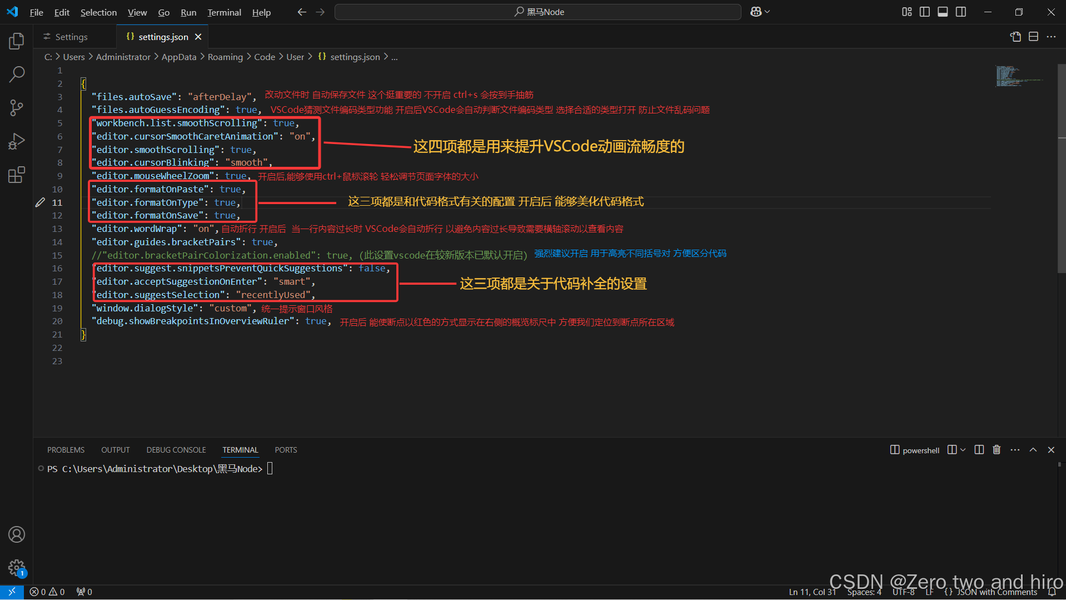Open Source Control view
The height and width of the screenshot is (600, 1066).
click(17, 107)
